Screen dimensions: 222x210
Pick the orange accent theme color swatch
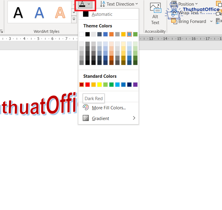pyautogui.click(x=111, y=34)
